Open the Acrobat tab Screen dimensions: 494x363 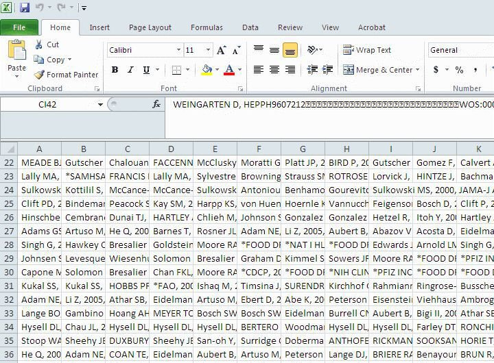pyautogui.click(x=372, y=27)
